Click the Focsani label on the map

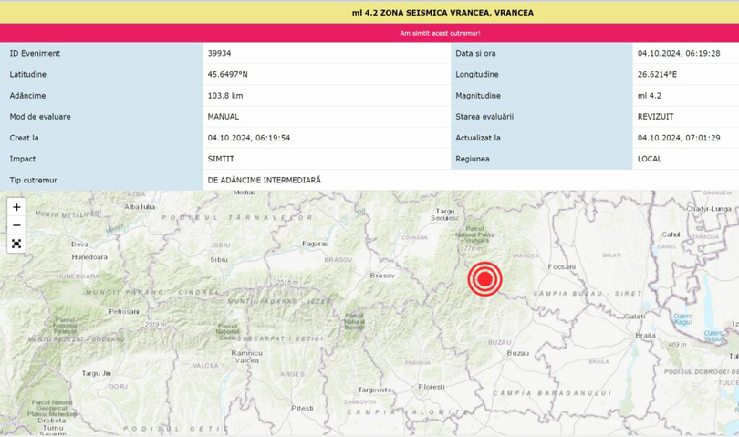(563, 267)
